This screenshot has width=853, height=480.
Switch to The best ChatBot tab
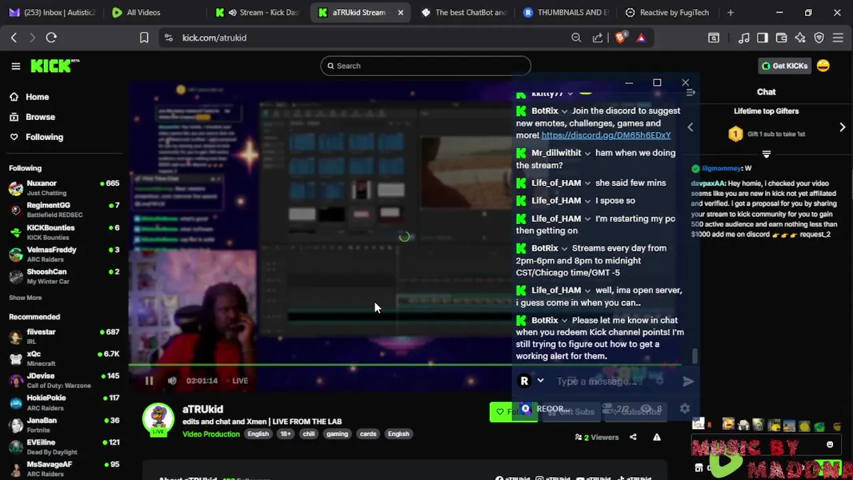tap(464, 13)
